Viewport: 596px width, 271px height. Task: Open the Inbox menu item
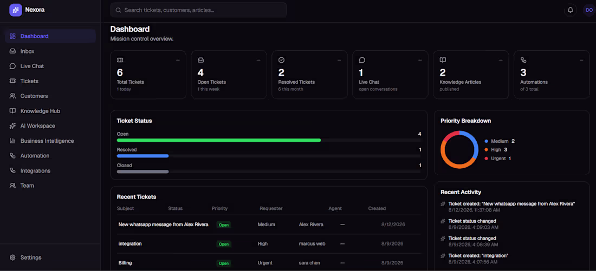50,51
